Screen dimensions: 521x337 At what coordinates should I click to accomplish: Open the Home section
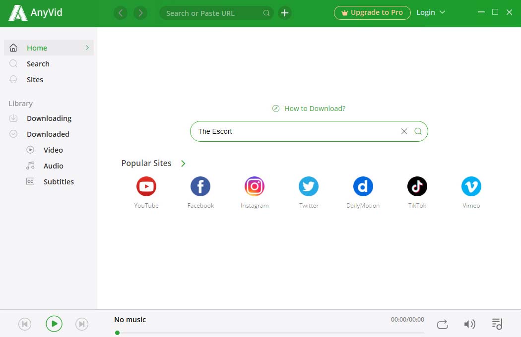(49, 48)
